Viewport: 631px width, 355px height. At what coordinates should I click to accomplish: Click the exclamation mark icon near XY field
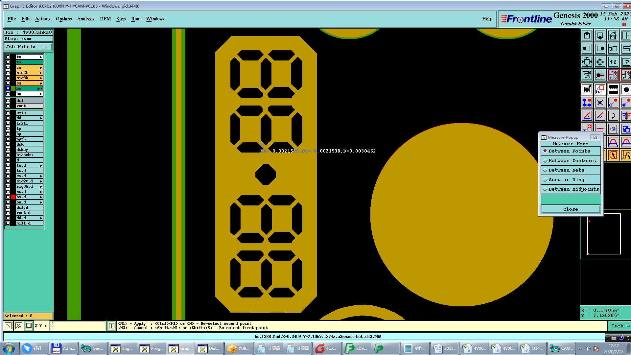112,326
